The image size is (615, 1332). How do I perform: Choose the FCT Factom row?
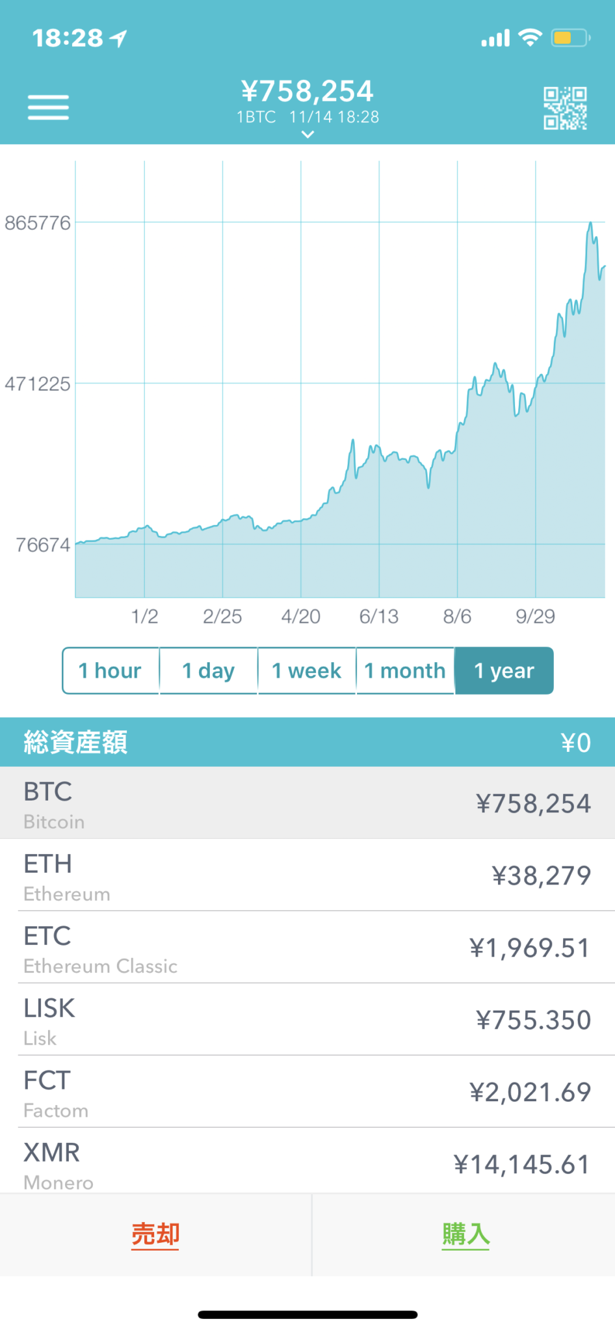307,1091
